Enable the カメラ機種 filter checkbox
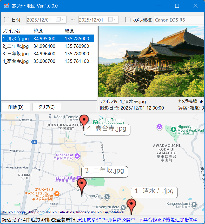Image resolution: width=205 pixels, height=224 pixels. pos(128,20)
